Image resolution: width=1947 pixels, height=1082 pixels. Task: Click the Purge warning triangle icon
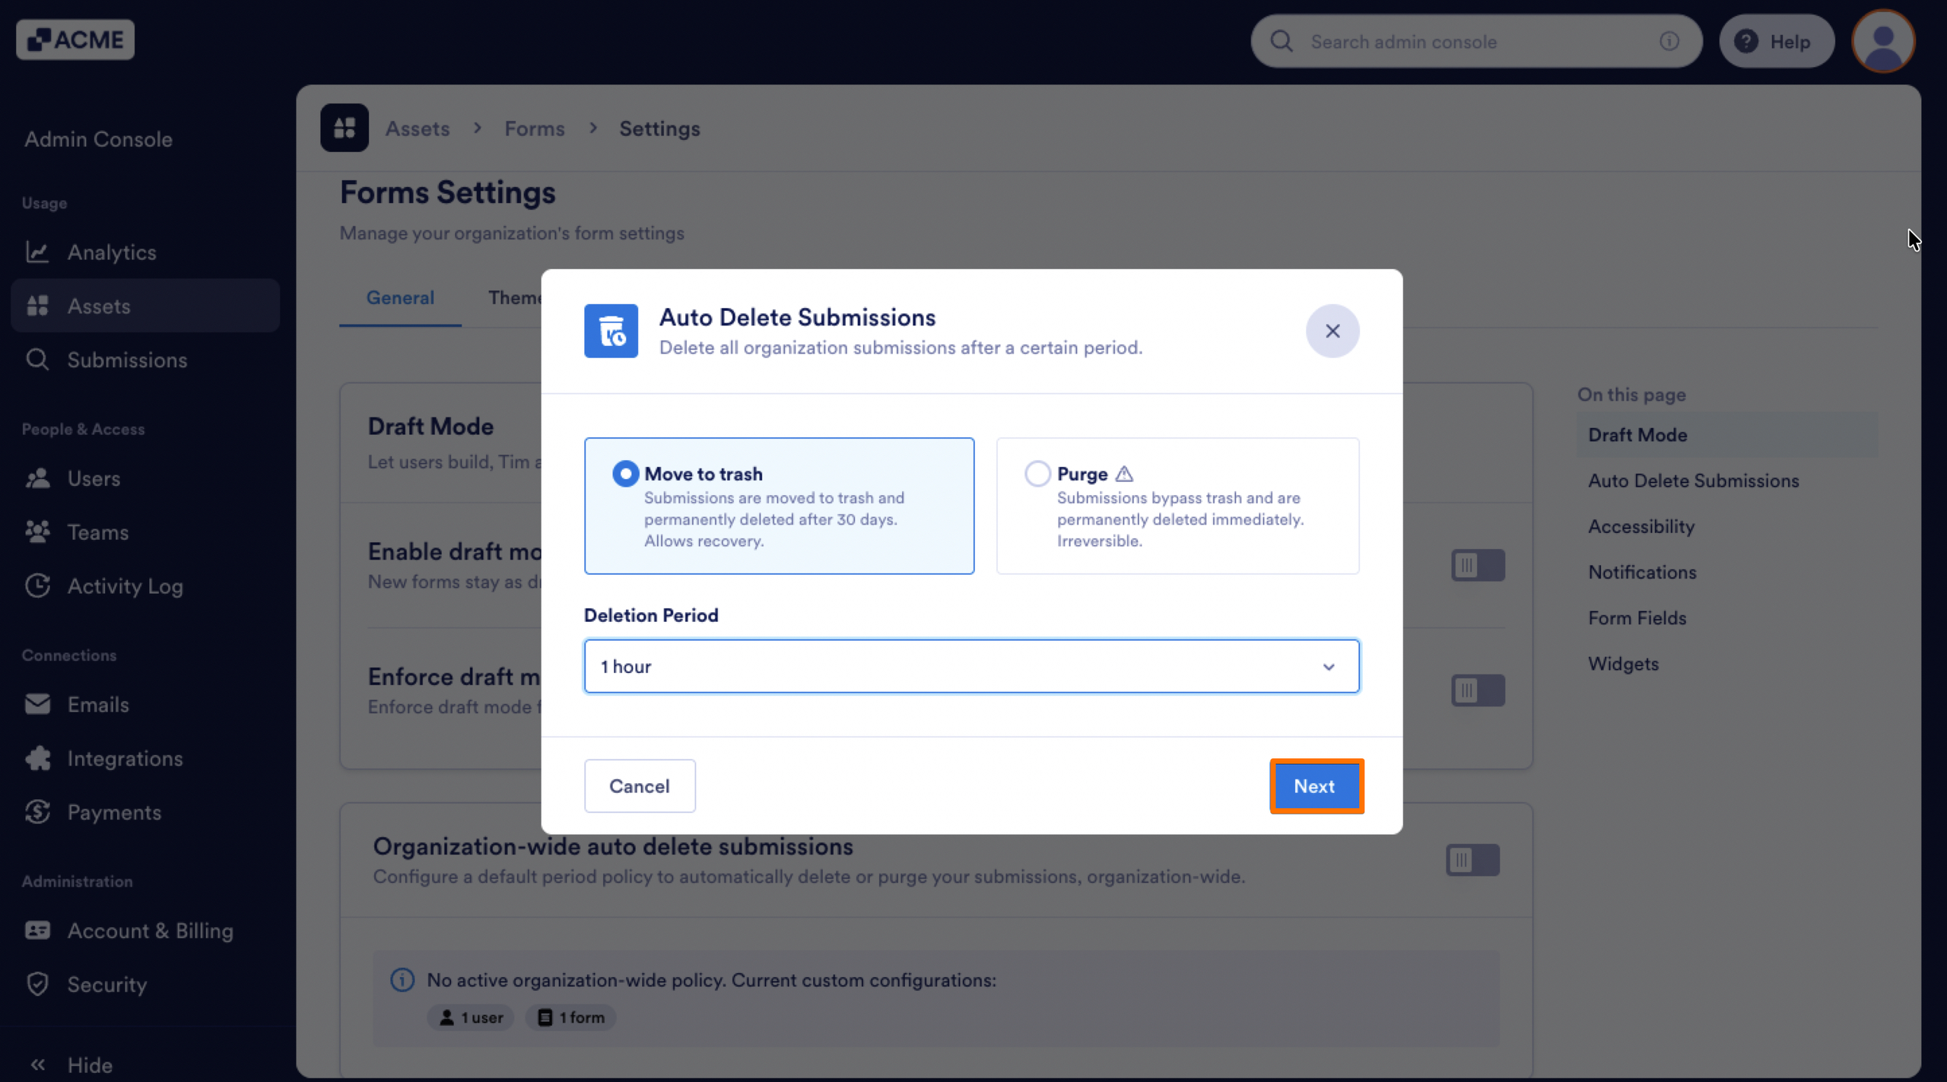point(1124,474)
